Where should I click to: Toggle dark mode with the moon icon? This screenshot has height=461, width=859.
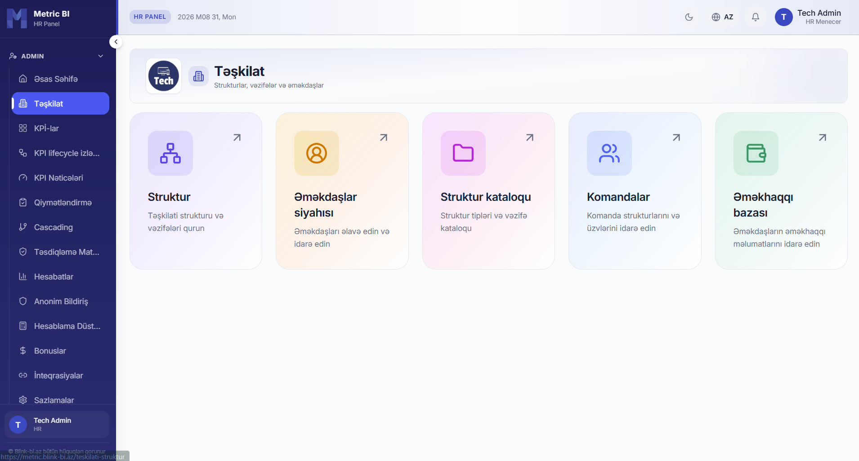pos(689,17)
